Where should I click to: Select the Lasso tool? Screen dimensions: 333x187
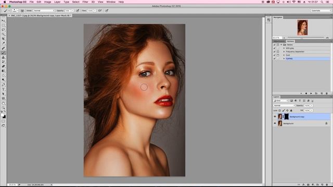pos(3,30)
